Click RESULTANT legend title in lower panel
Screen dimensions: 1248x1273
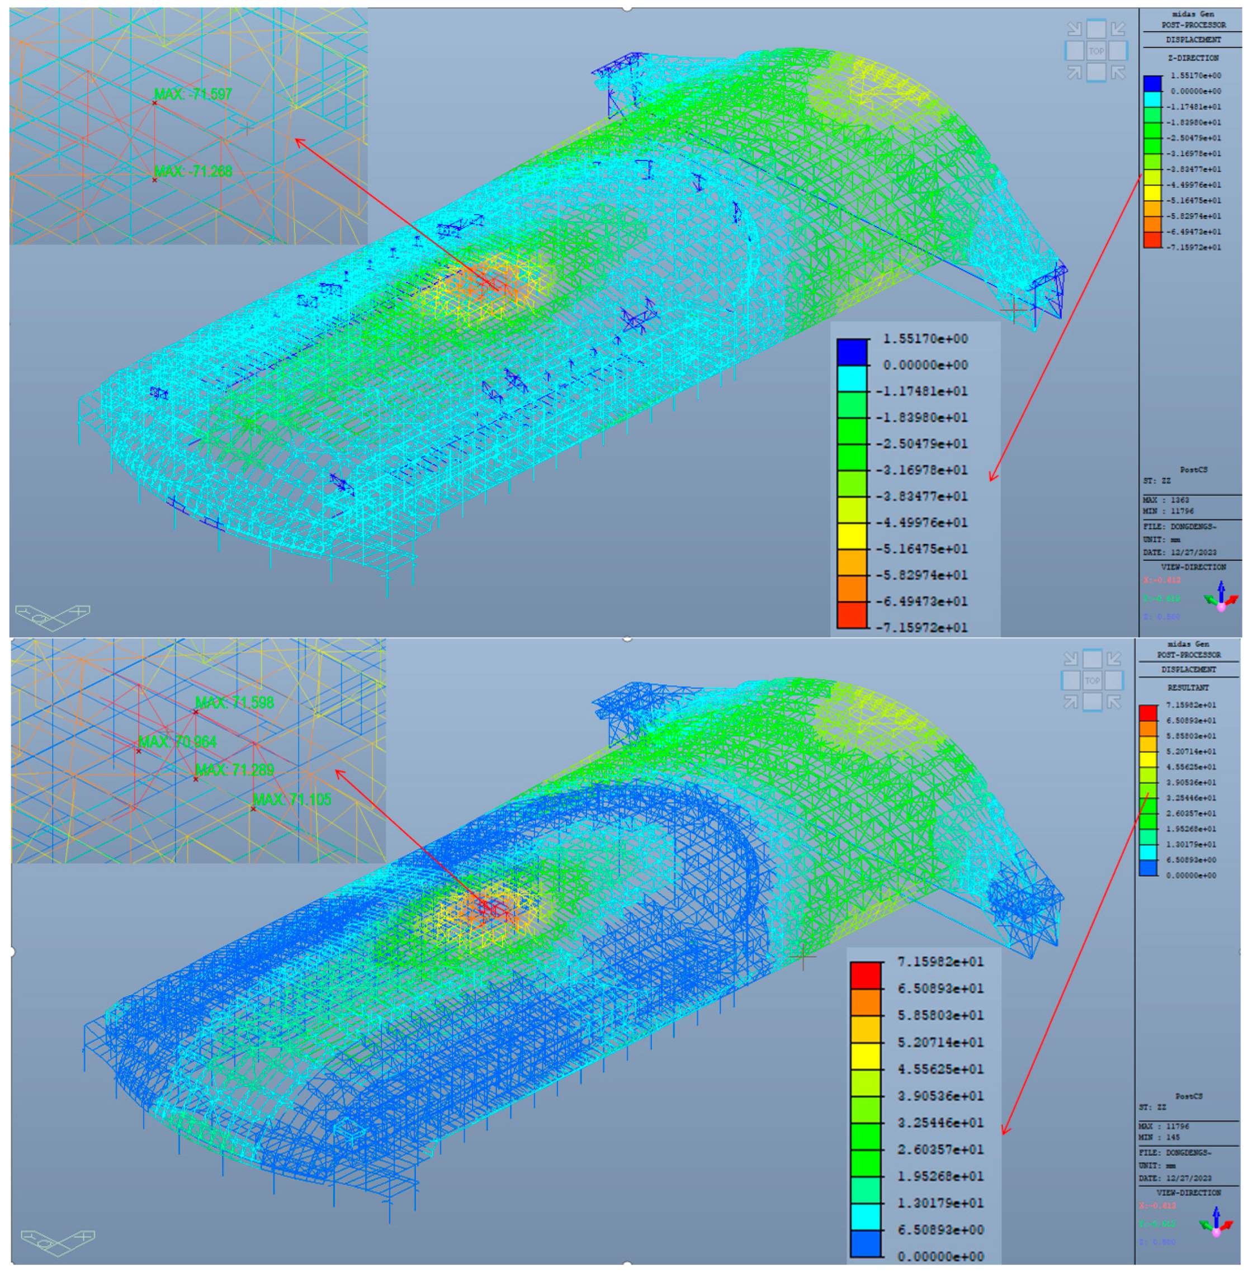[x=1188, y=688]
